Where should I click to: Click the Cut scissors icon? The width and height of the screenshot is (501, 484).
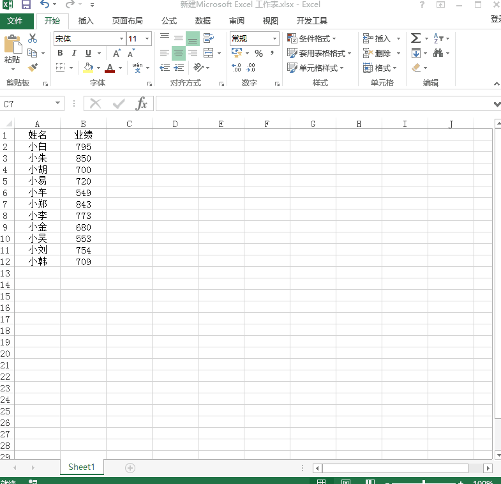coord(33,38)
